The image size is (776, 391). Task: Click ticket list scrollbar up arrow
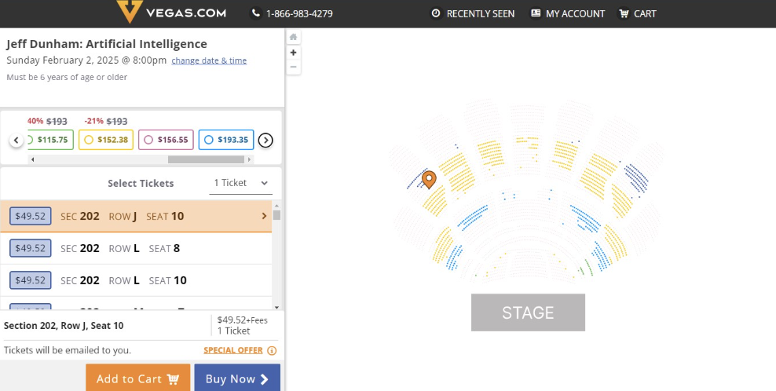point(276,205)
